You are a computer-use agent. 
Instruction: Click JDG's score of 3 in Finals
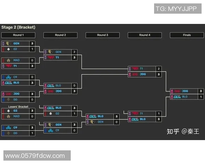[201, 91]
